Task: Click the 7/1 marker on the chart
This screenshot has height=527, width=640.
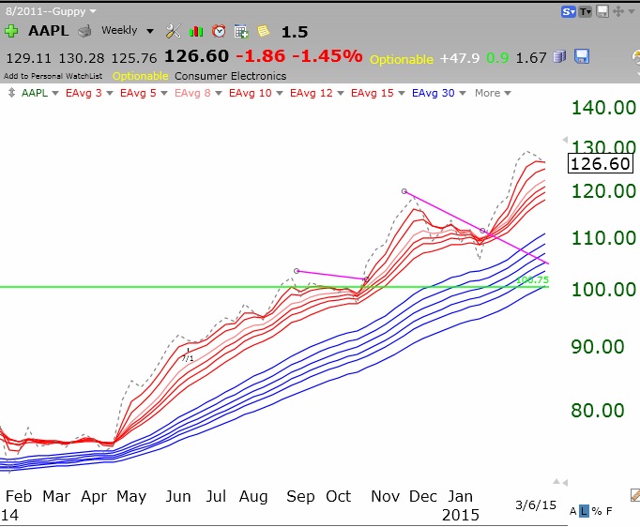Action: 188,358
